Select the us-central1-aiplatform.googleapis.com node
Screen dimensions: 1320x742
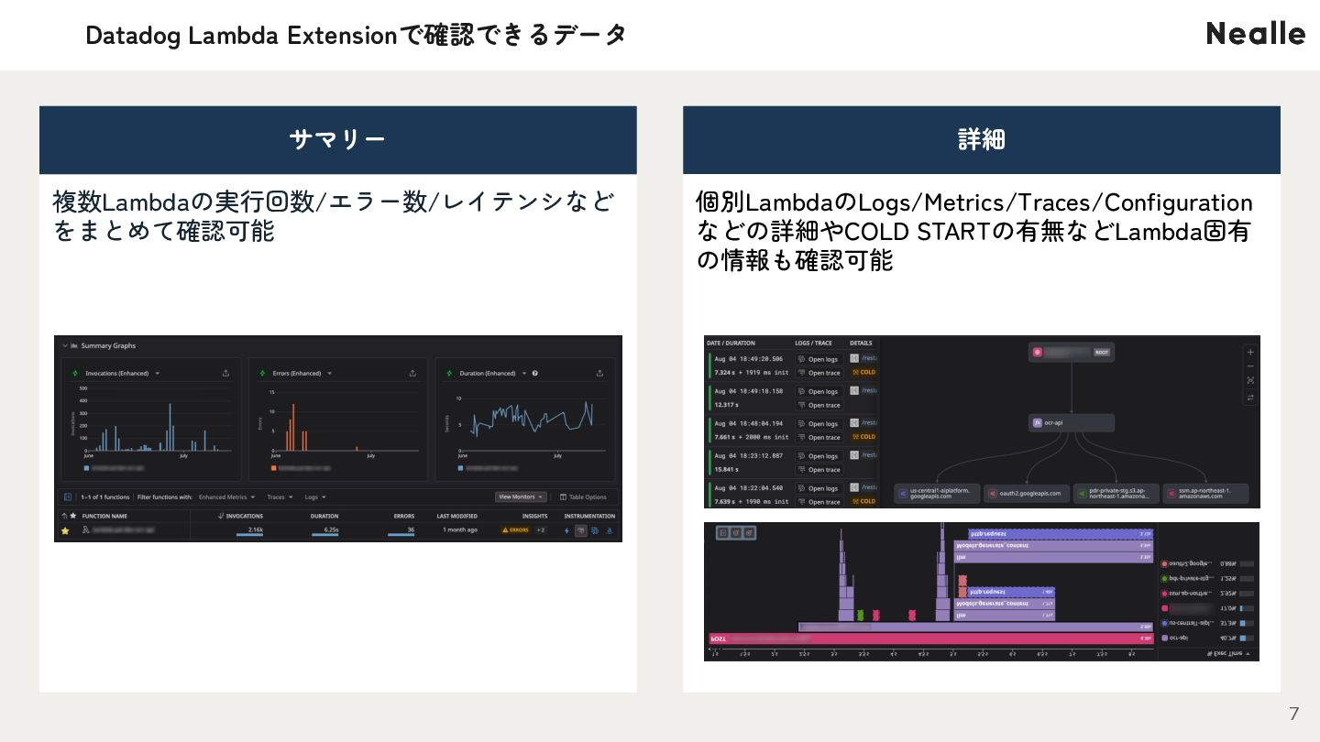937,494
